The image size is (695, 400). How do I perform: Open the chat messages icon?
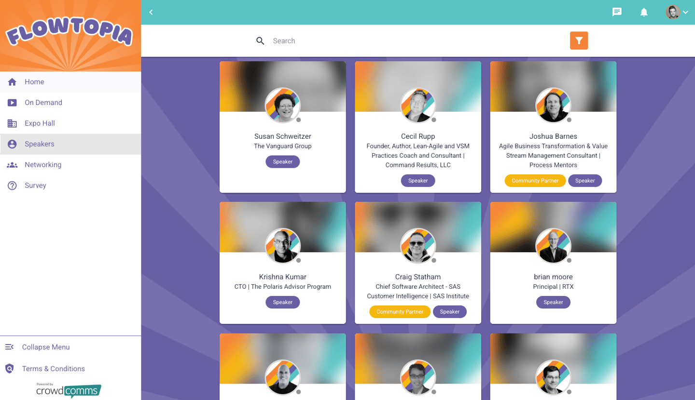click(x=617, y=12)
